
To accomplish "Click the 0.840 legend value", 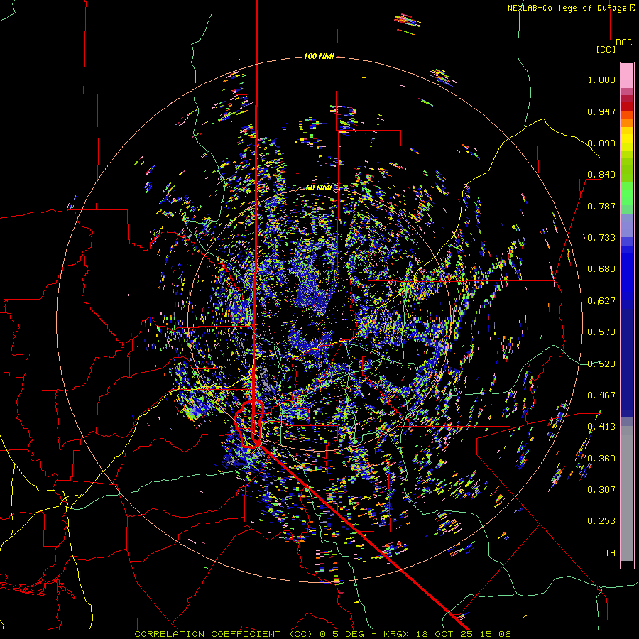I will point(601,175).
